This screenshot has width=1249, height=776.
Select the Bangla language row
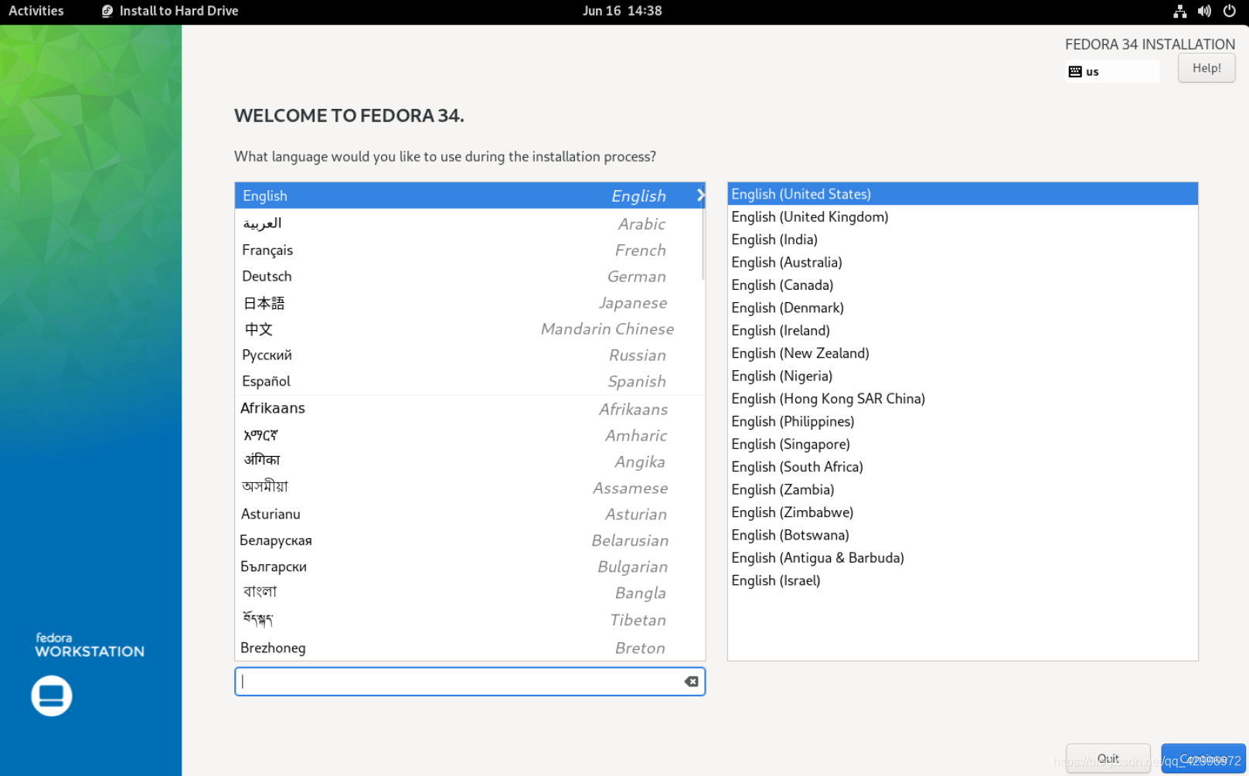(470, 593)
